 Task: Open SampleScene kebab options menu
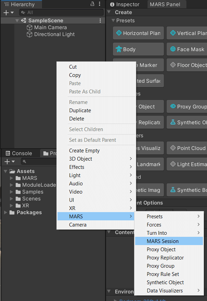(100, 21)
